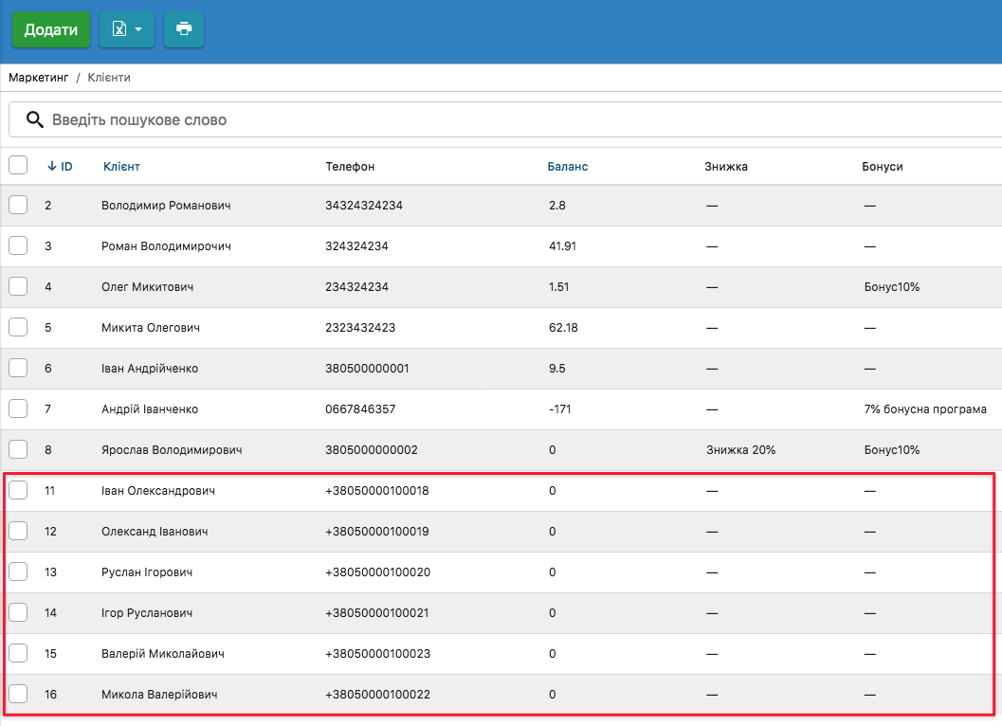Screen dimensions: 1002x726
Task: Open Маркетинг breadcrumb link
Action: coord(38,77)
